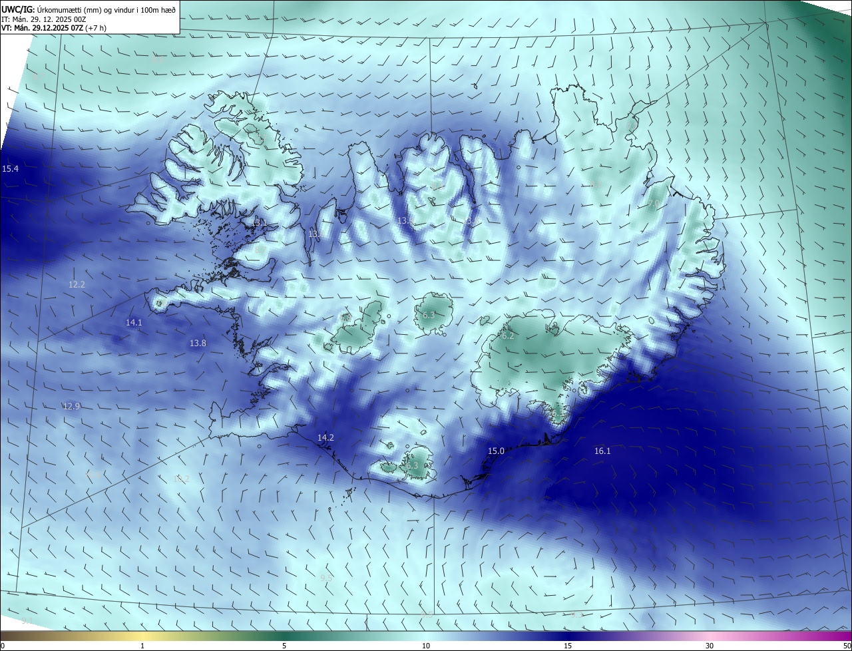Click the color scale tick labeled 5

tap(284, 646)
